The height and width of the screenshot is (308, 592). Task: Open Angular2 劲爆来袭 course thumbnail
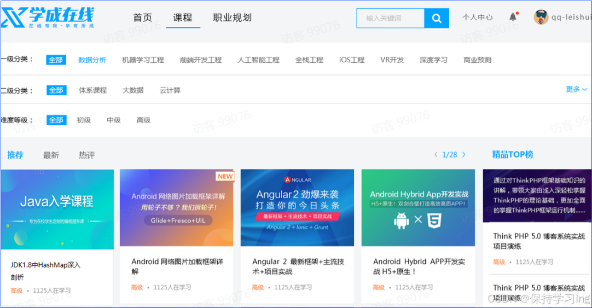pyautogui.click(x=297, y=207)
